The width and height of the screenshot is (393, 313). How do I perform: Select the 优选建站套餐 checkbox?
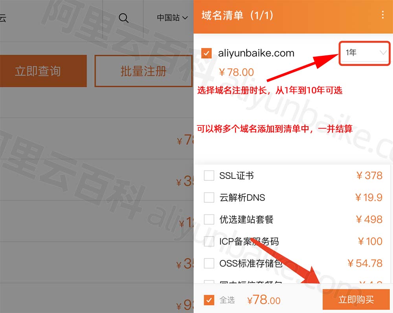[x=209, y=219]
